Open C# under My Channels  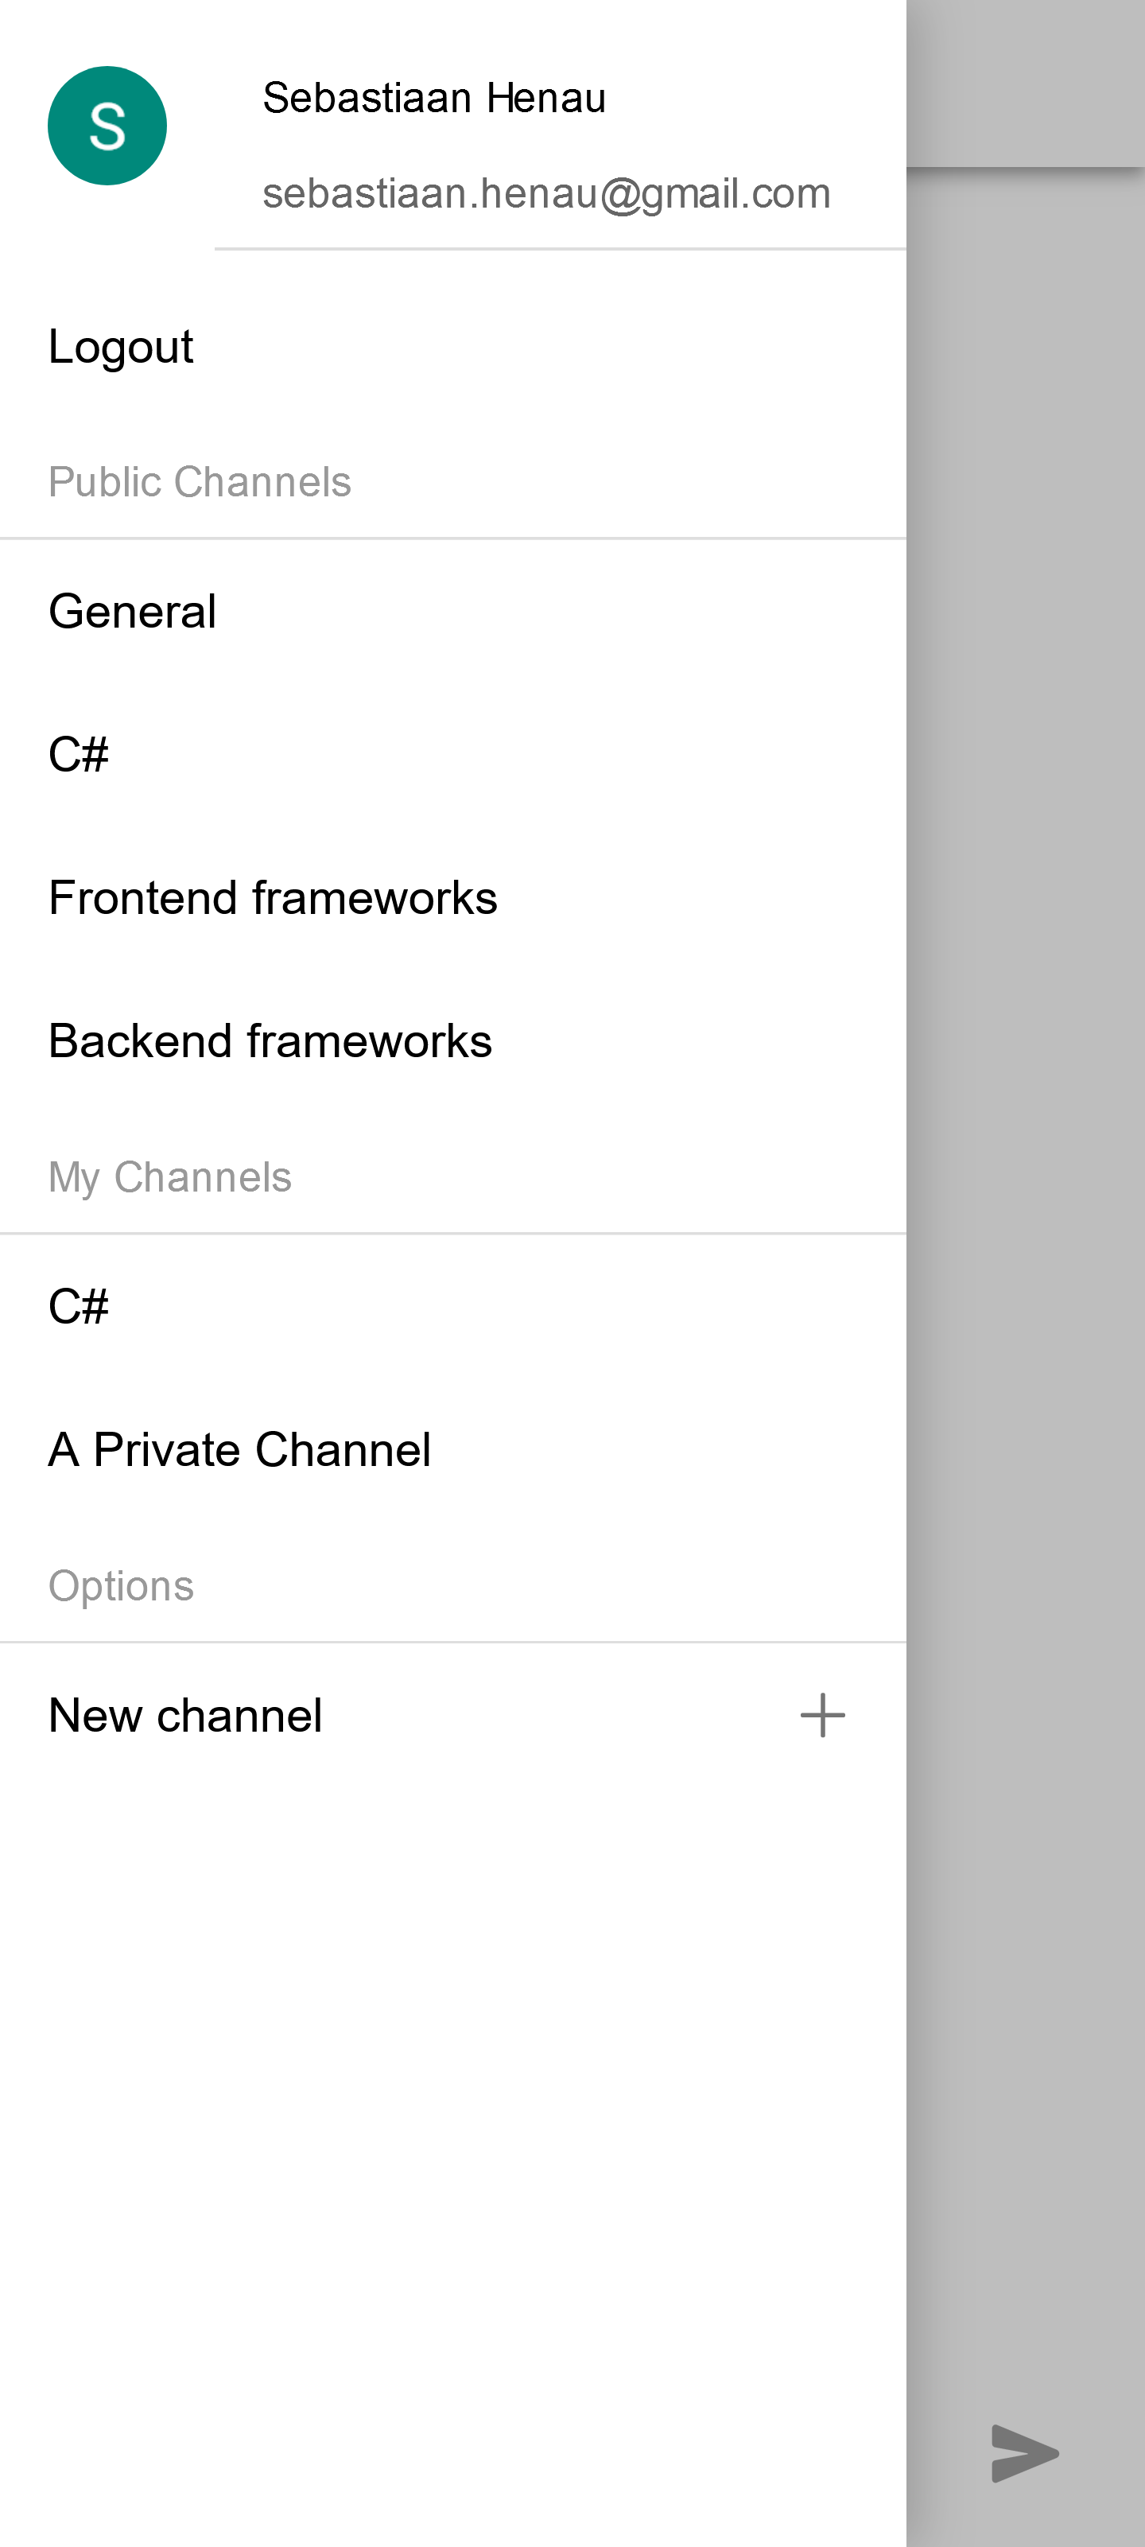(79, 1307)
